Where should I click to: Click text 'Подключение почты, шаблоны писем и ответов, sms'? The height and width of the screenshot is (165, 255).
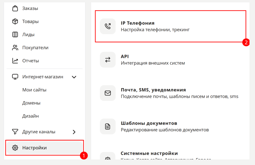click(180, 96)
